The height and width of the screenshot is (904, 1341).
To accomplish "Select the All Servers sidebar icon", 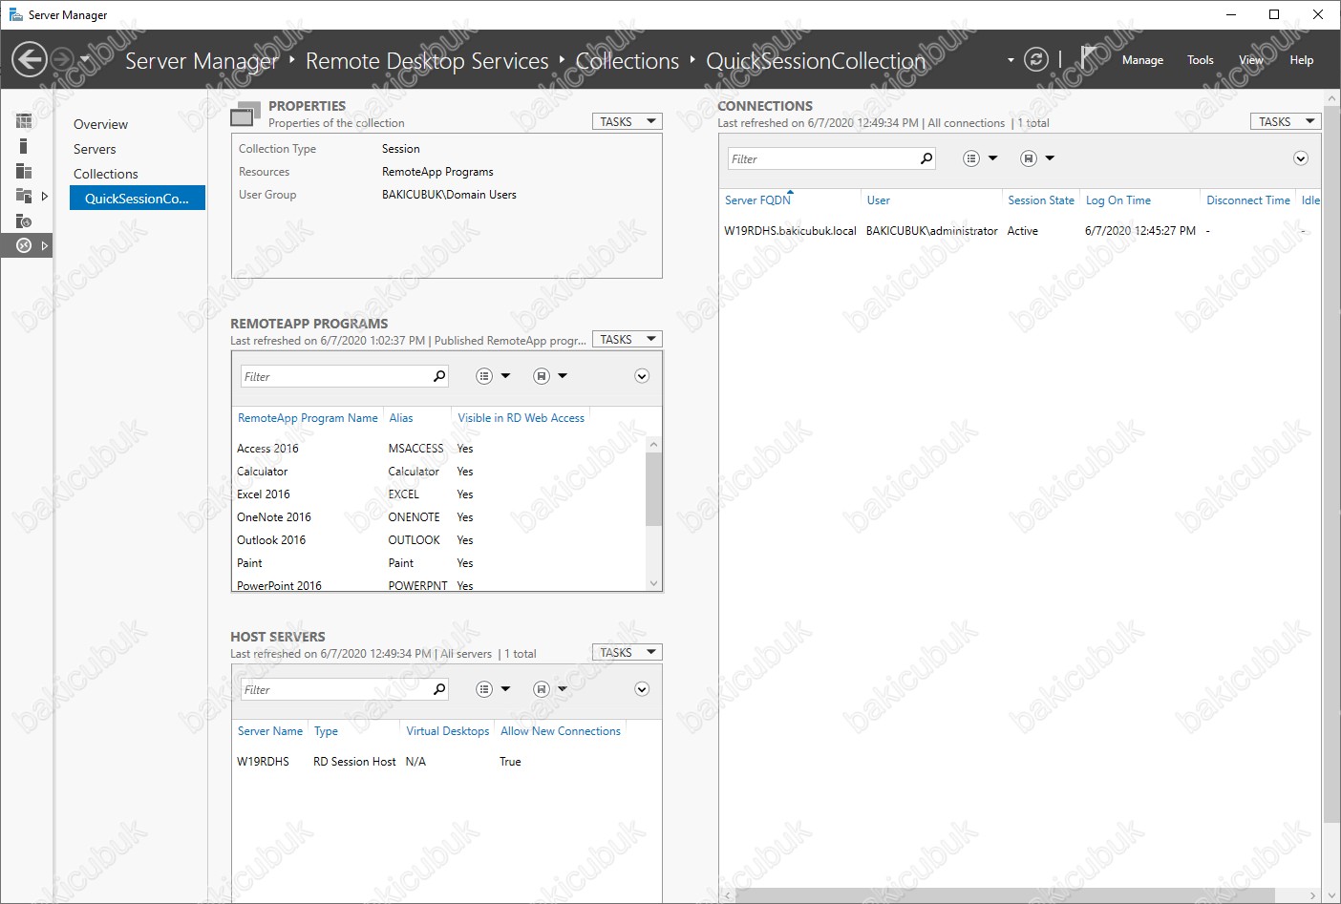I will [x=24, y=171].
